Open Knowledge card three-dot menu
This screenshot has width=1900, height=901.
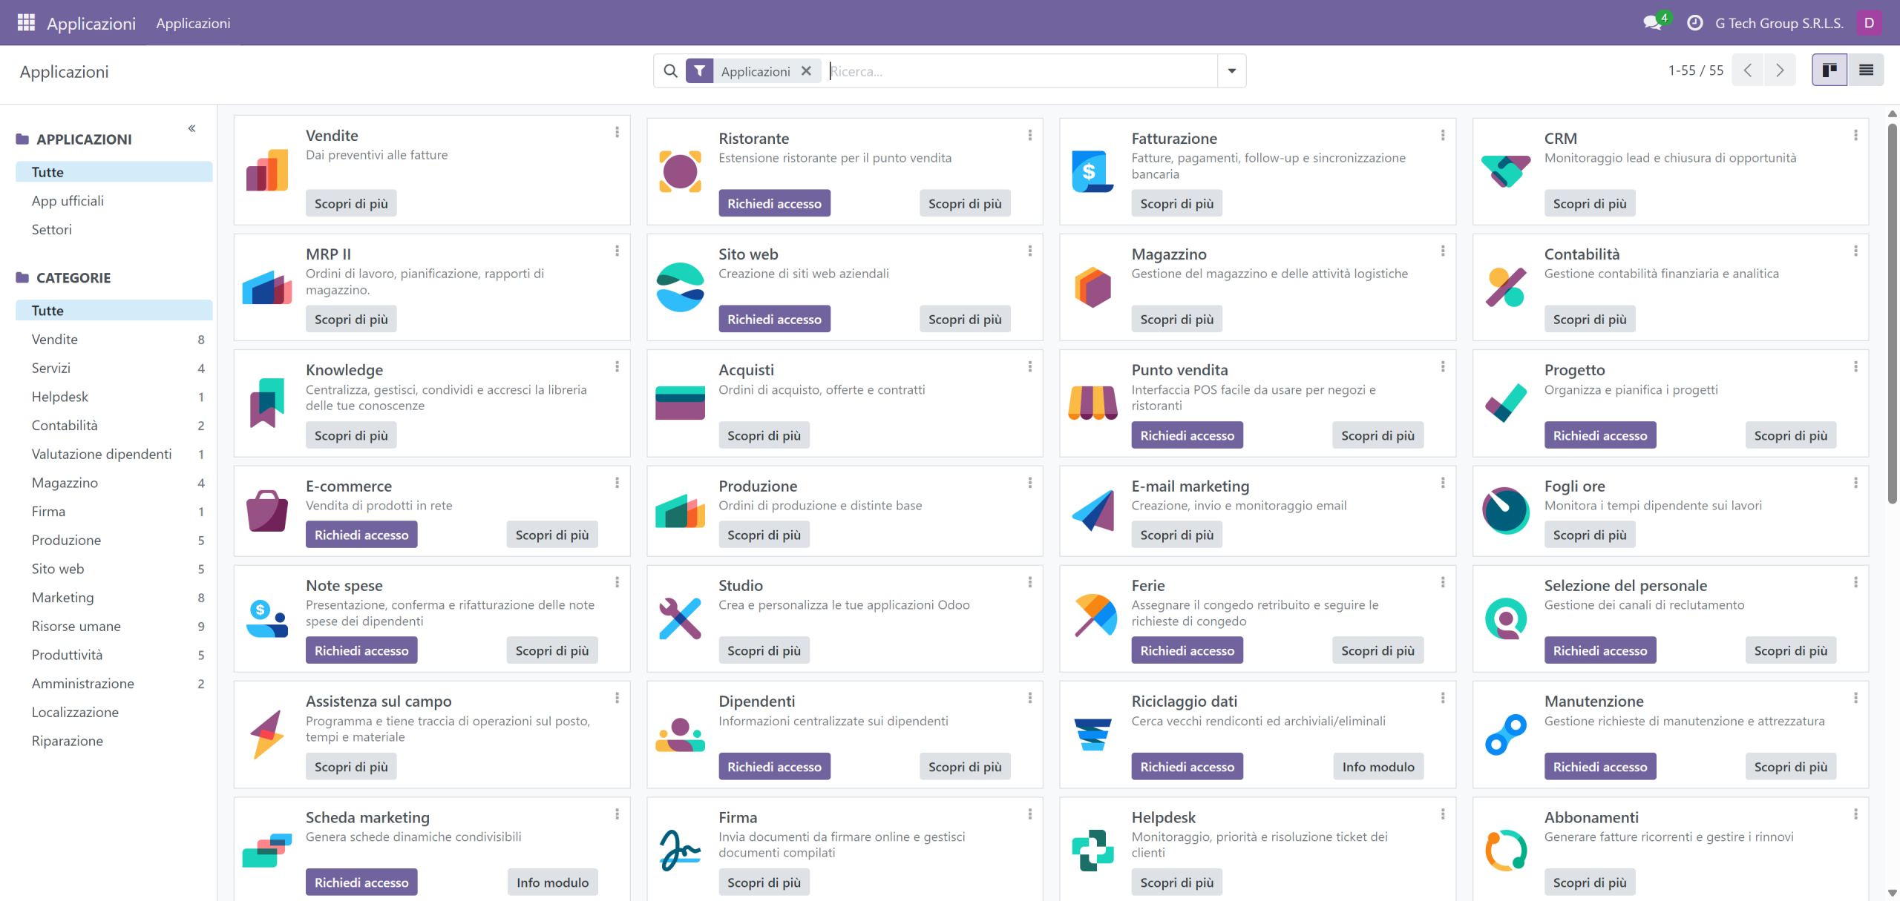coord(617,366)
